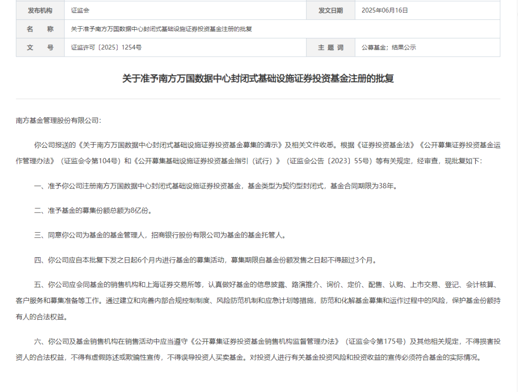Select the date 2025年06月16日

tap(385, 10)
